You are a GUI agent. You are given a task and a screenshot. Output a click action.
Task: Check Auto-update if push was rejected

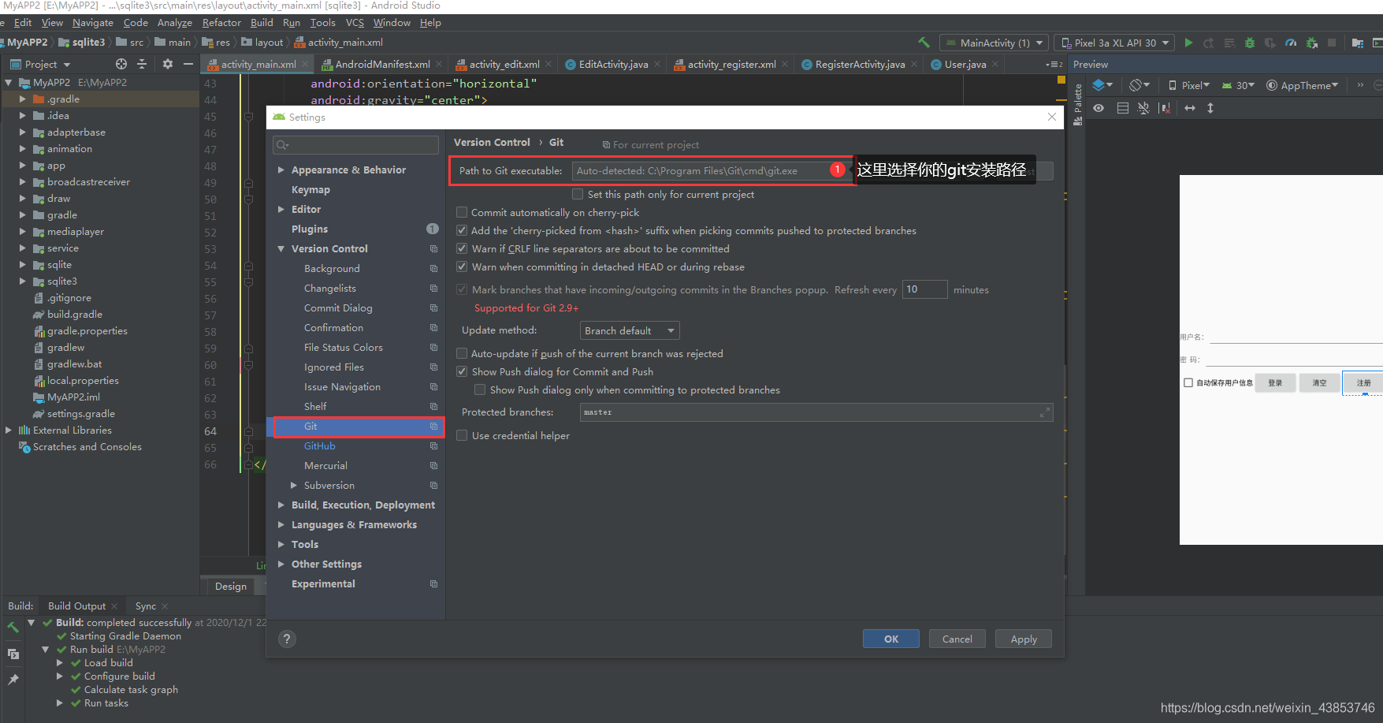click(462, 353)
